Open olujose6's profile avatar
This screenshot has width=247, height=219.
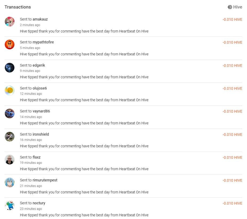(10, 91)
